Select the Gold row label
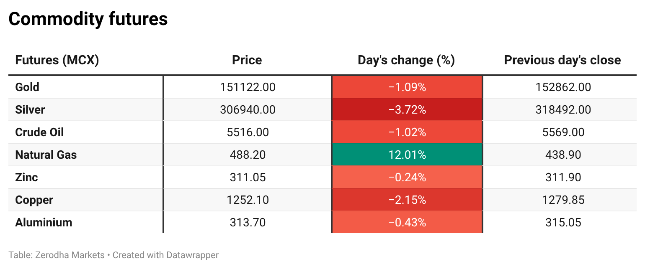This screenshot has width=645, height=269. coord(27,87)
